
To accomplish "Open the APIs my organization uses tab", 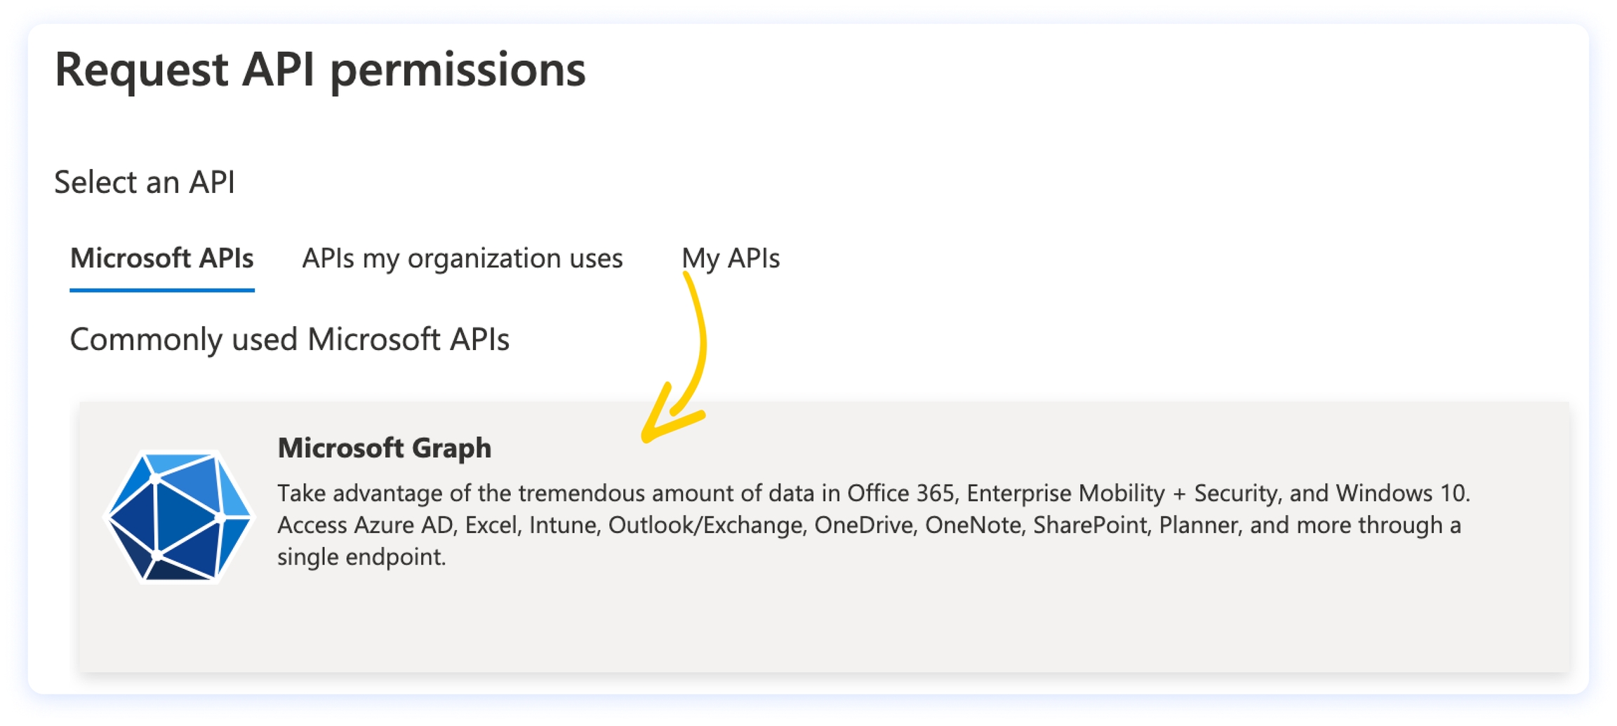I will [463, 259].
